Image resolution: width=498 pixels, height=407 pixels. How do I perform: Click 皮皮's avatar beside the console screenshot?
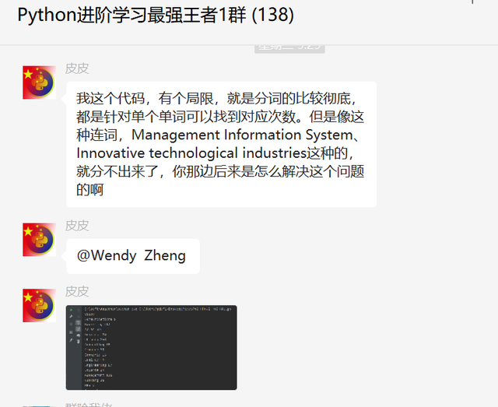pyautogui.click(x=40, y=305)
